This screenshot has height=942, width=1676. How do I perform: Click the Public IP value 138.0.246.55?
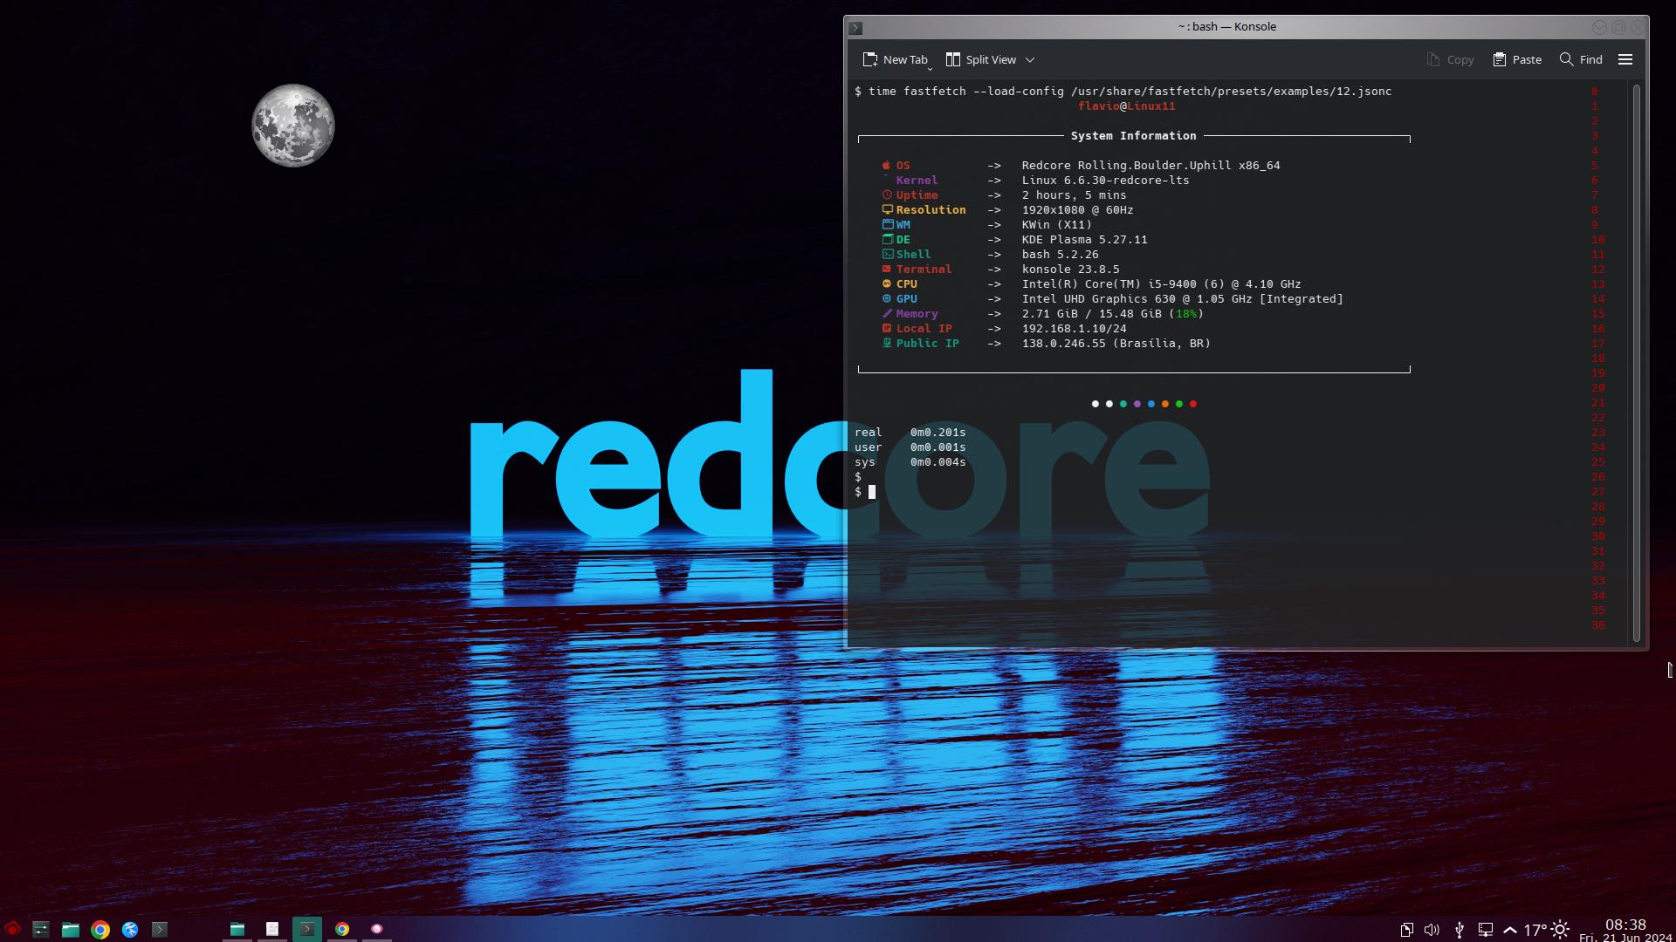click(1116, 344)
